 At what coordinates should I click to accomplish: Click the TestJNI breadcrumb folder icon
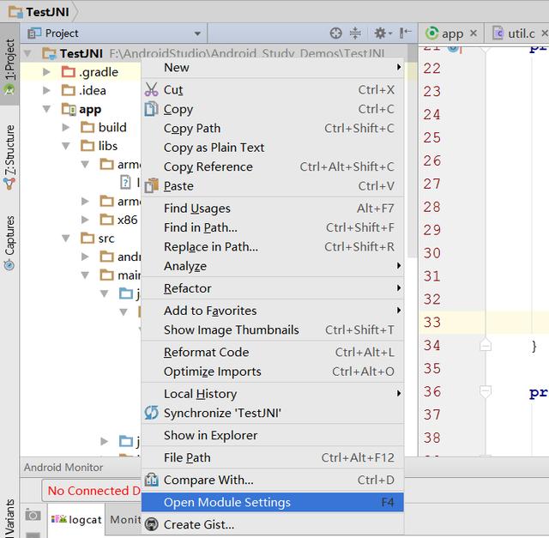coord(15,12)
